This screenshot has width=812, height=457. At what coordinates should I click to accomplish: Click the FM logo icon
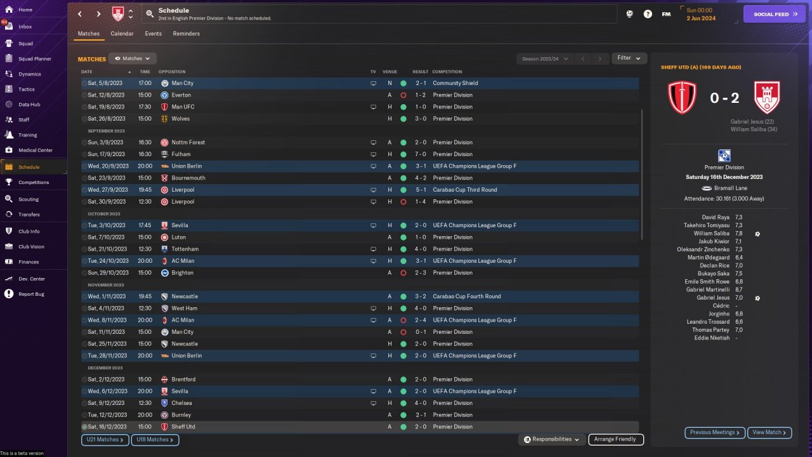tap(666, 14)
